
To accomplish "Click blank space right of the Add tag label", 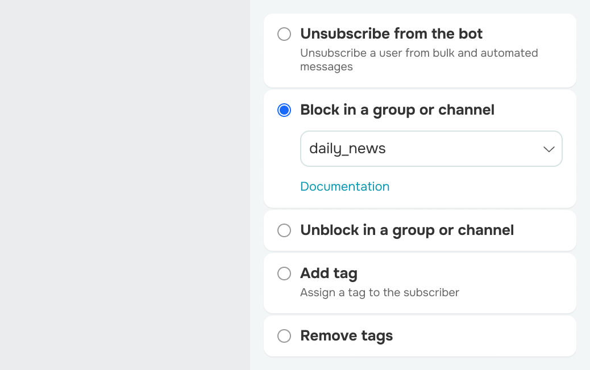I will 463,274.
